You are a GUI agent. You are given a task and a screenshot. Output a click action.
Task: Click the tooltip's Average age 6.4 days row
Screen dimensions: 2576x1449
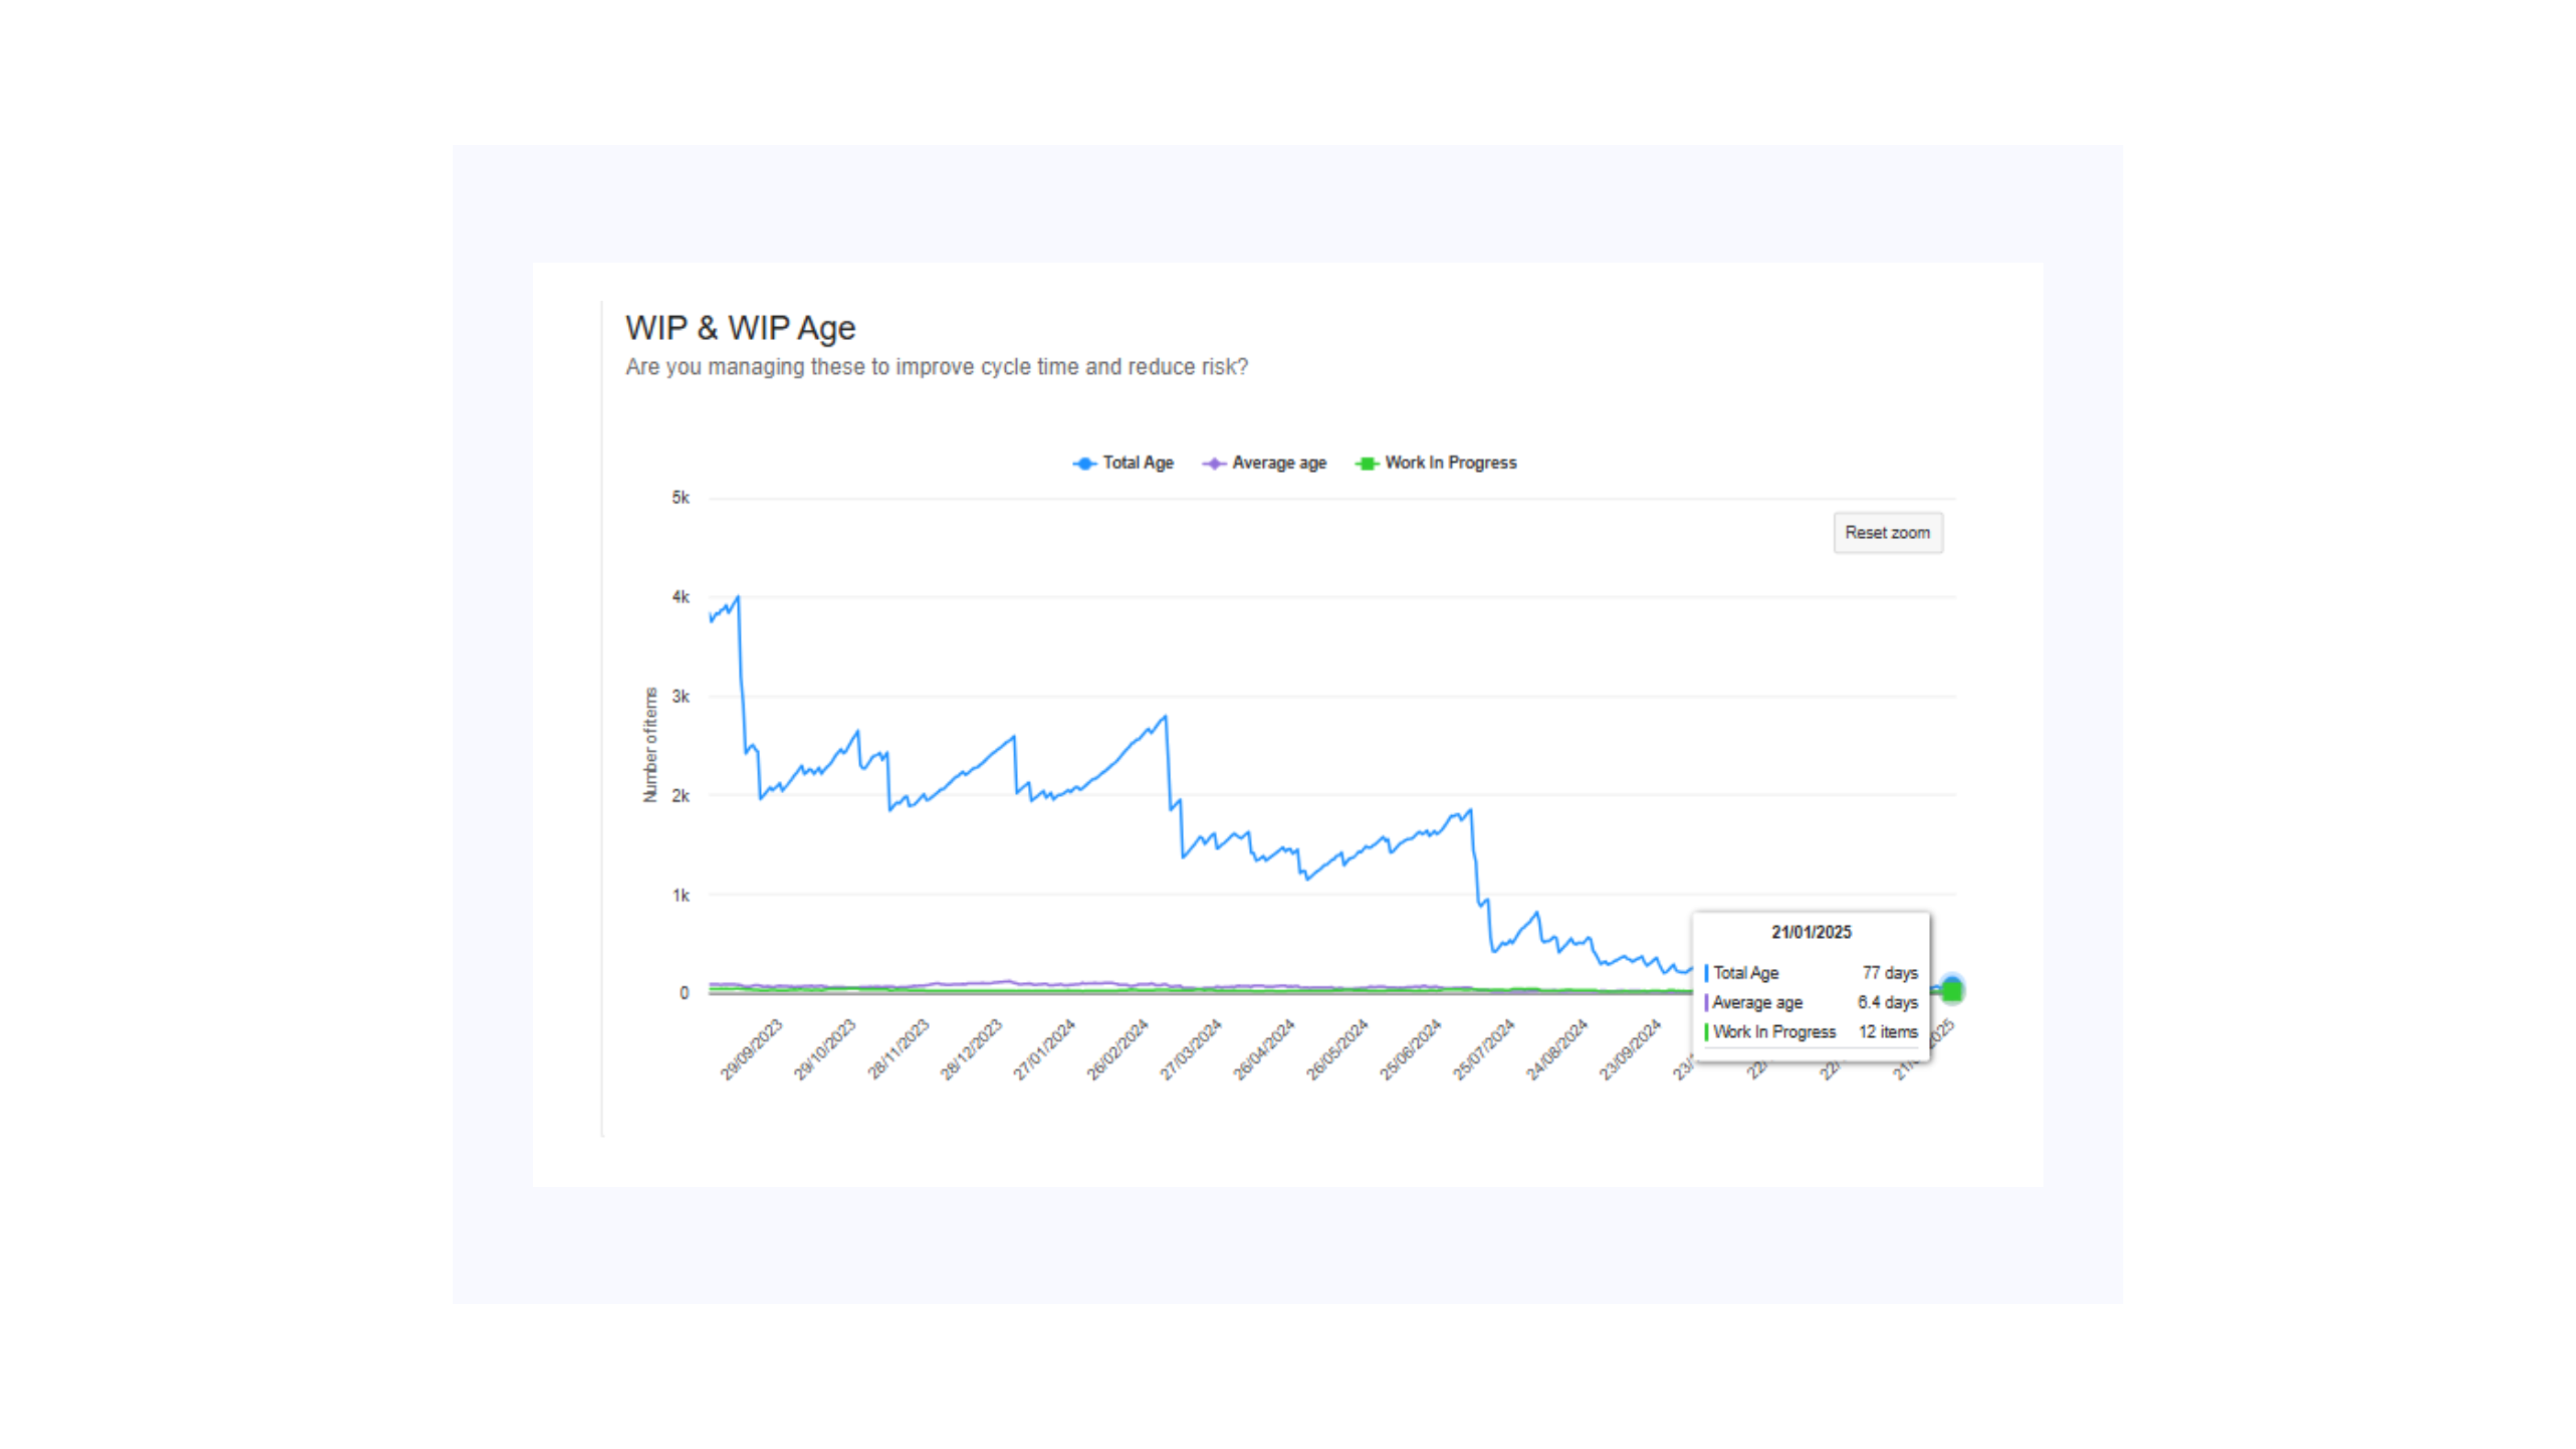1811,1002
